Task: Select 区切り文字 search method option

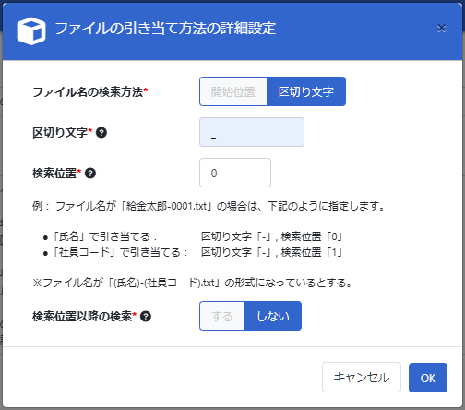Action: (306, 91)
